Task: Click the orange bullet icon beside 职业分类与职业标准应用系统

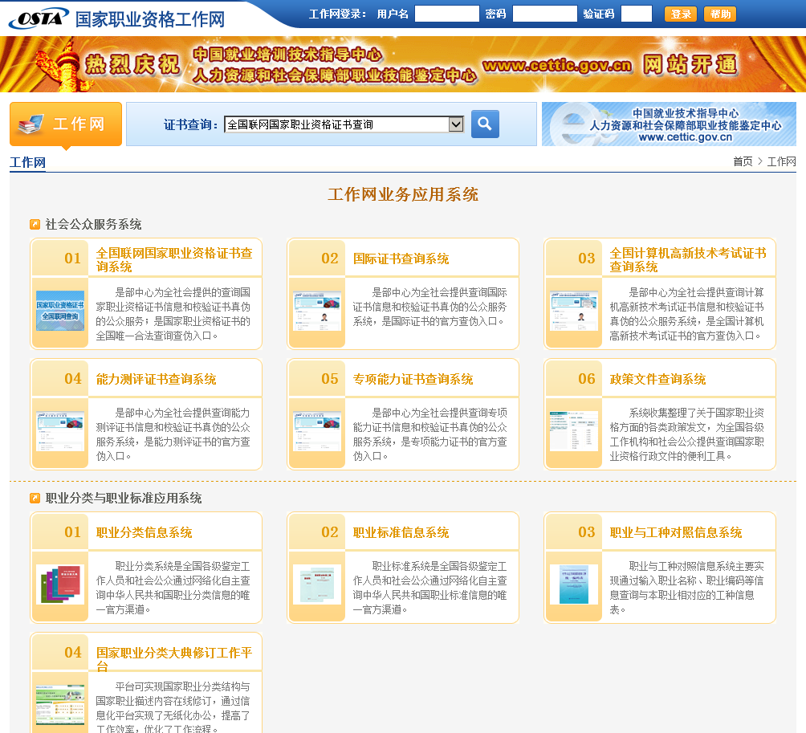Action: [x=35, y=498]
